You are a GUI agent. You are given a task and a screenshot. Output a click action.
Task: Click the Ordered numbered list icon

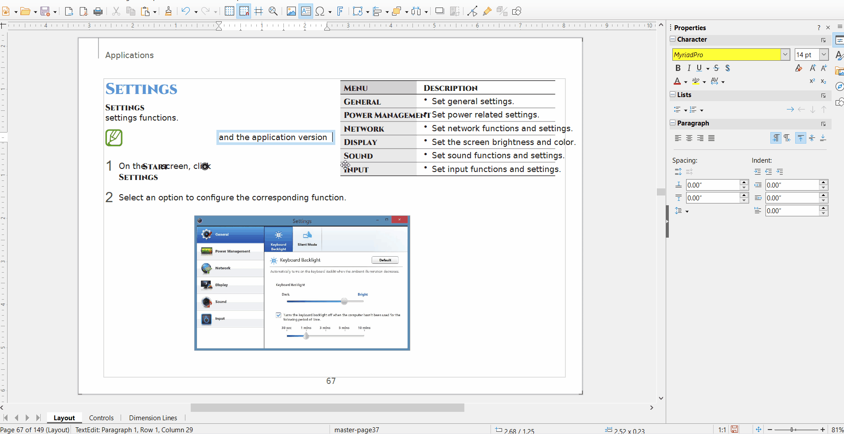pos(694,109)
